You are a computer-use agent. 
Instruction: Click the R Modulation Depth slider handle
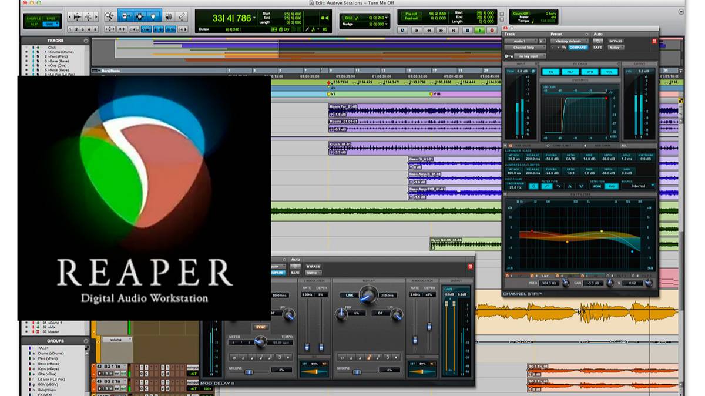click(429, 327)
